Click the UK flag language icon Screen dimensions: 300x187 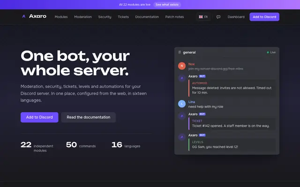[201, 17]
